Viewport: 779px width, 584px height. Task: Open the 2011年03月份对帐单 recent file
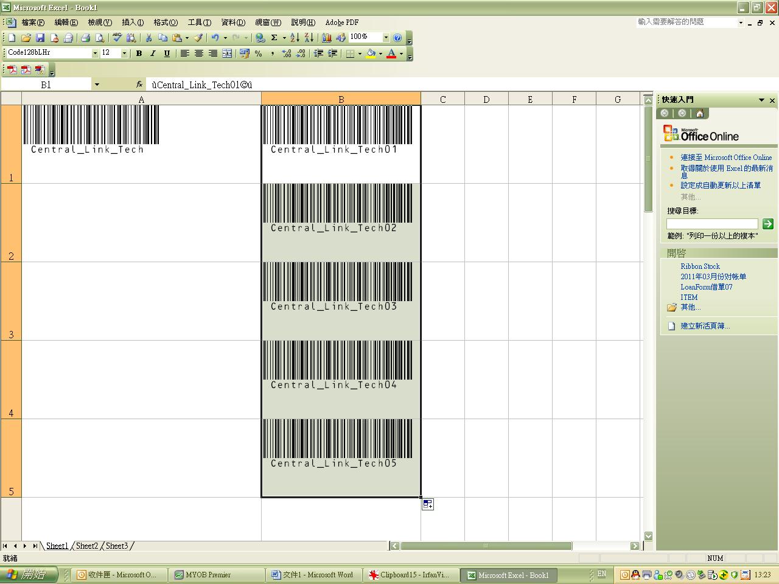(713, 277)
